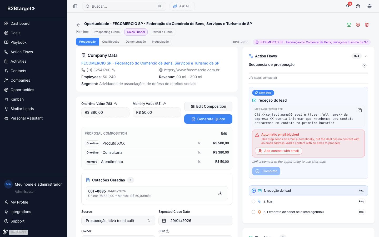The image size is (379, 237).
Task: Click the purple FECOMERCIO SP company tag
Action: click(x=312, y=42)
